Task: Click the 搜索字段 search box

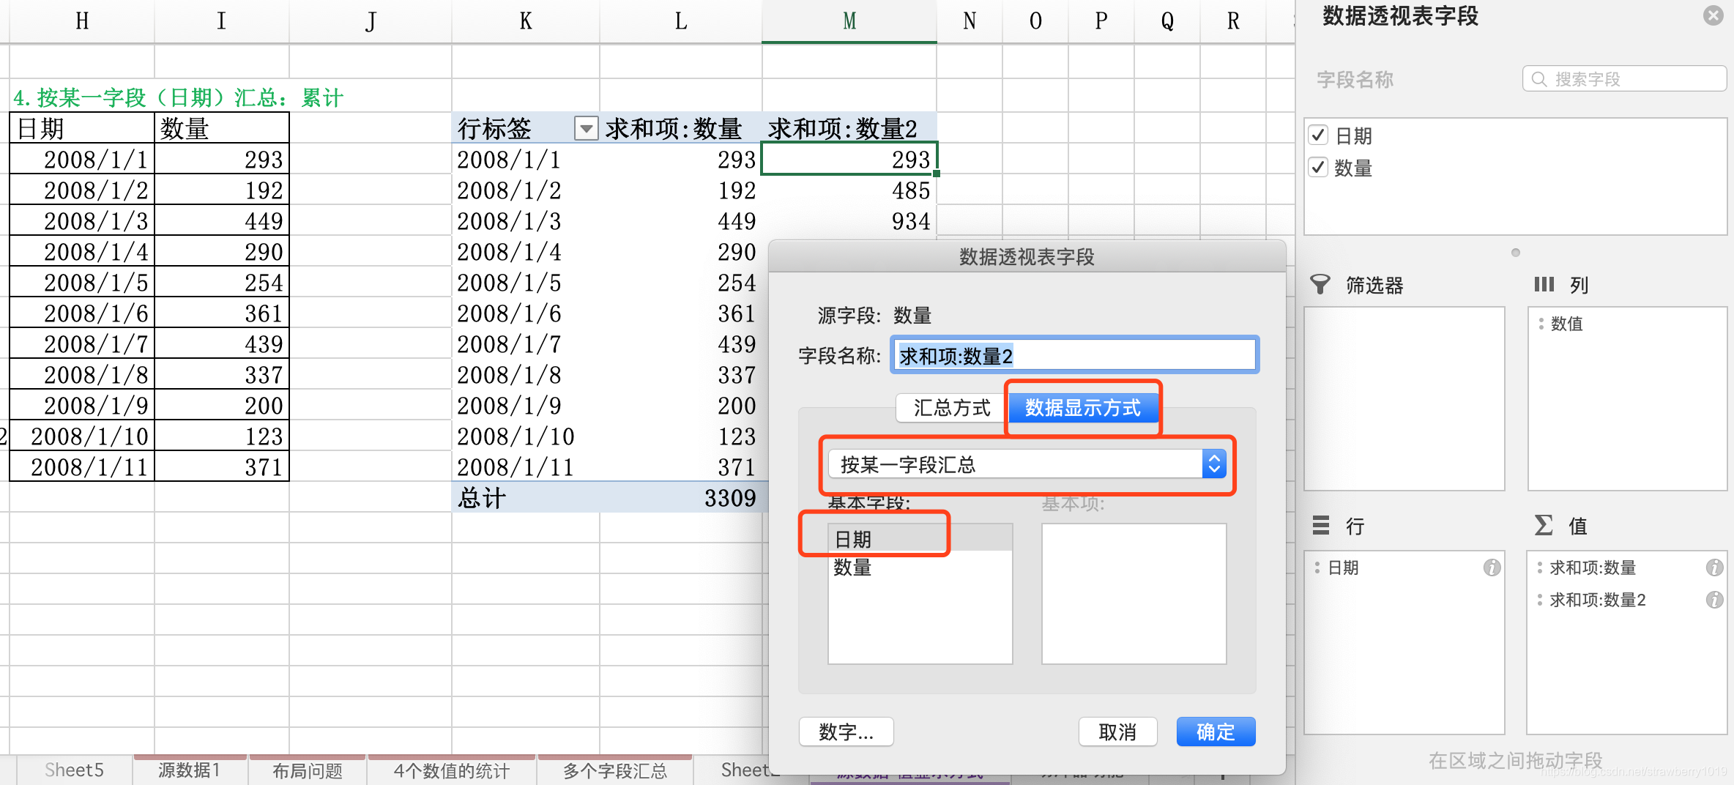Action: tap(1624, 79)
